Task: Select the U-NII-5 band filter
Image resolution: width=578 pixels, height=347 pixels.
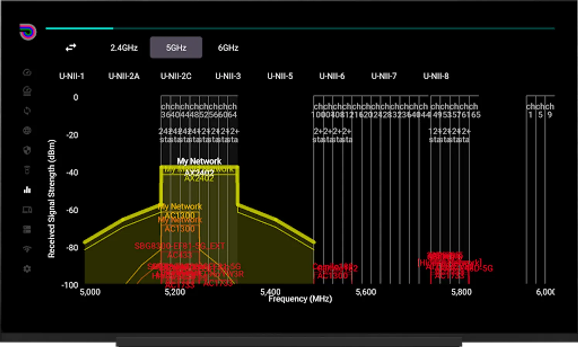Action: point(280,76)
